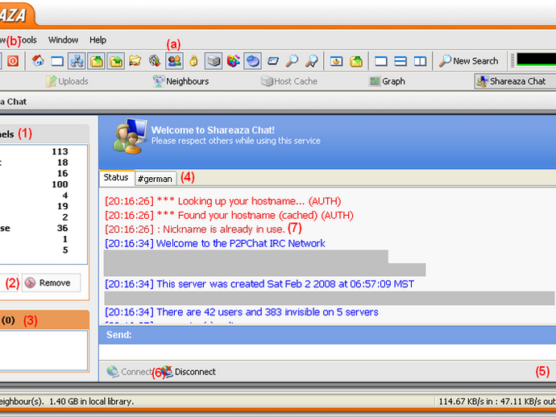Select the single-window layout icon

coord(381,61)
